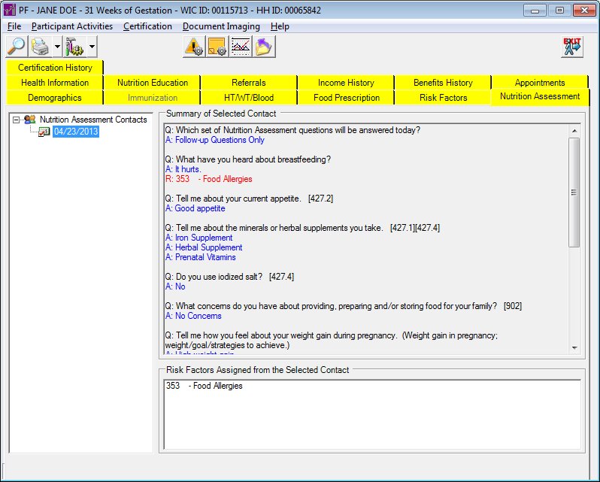Image resolution: width=600 pixels, height=482 pixels.
Task: Click the 'A: Follow-up Questions Only' answer
Action: 215,140
